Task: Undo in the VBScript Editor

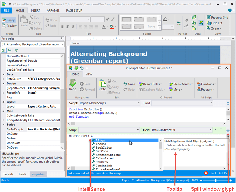Action: 130,84
